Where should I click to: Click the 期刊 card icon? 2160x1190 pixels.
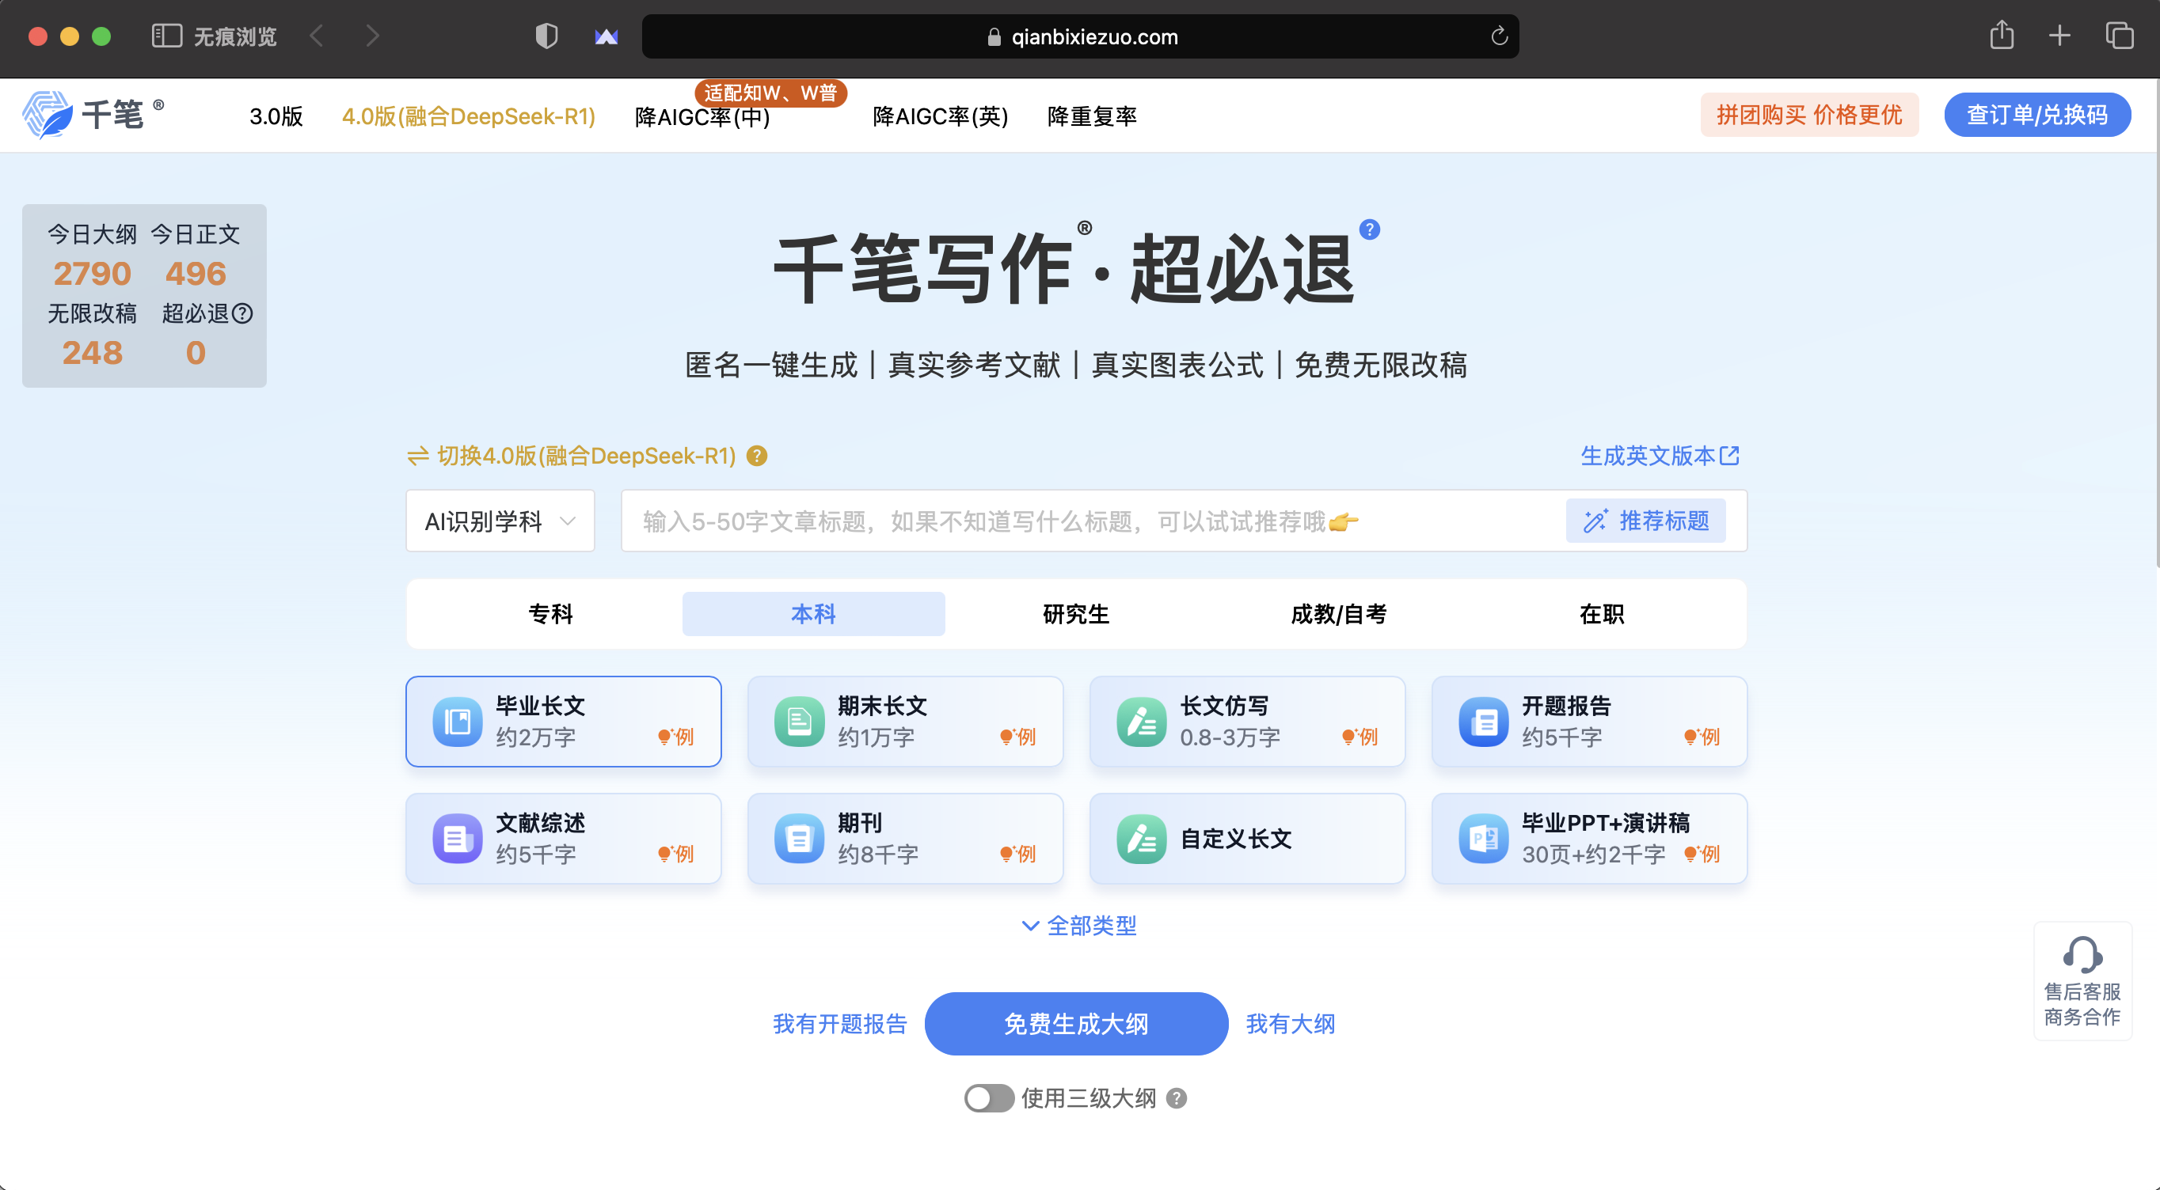[800, 839]
